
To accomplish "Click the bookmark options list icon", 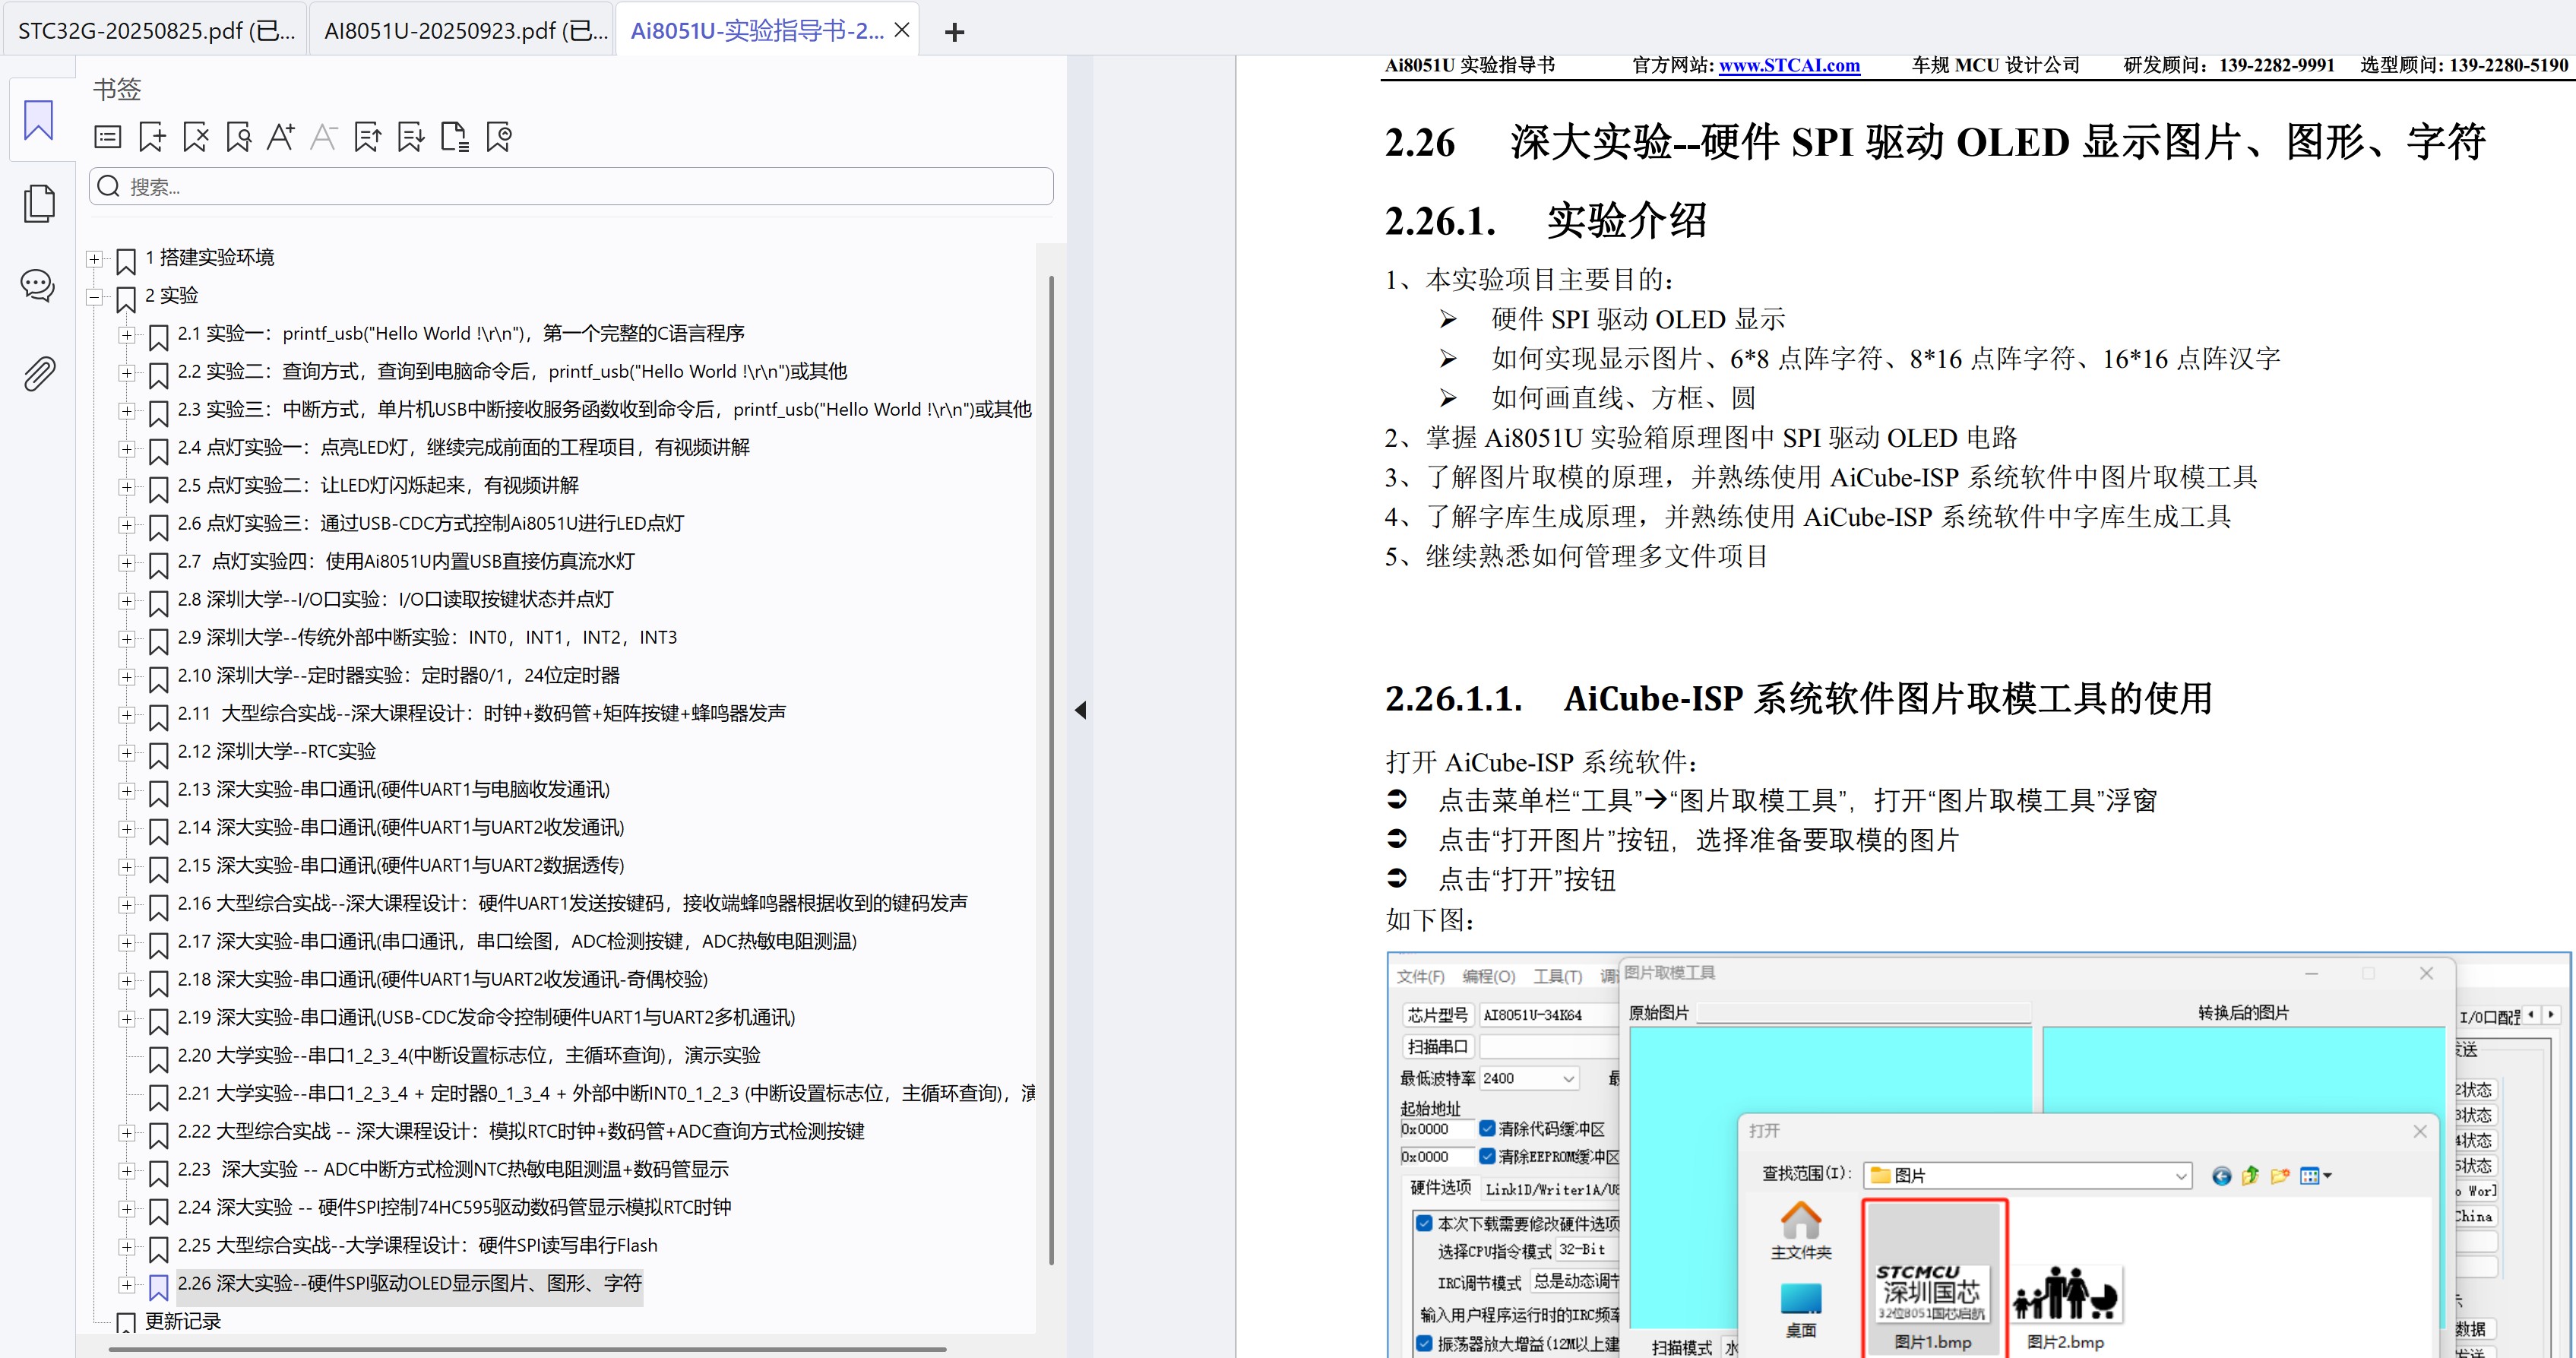I will pyautogui.click(x=108, y=137).
